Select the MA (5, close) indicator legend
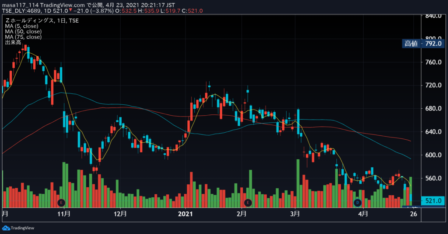This screenshot has height=234, width=448. tap(22, 26)
